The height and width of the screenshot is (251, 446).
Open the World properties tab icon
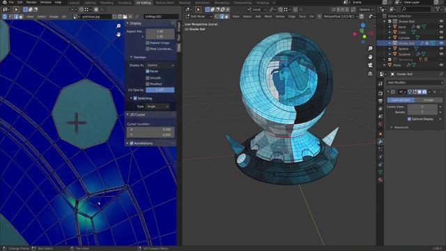(x=380, y=124)
